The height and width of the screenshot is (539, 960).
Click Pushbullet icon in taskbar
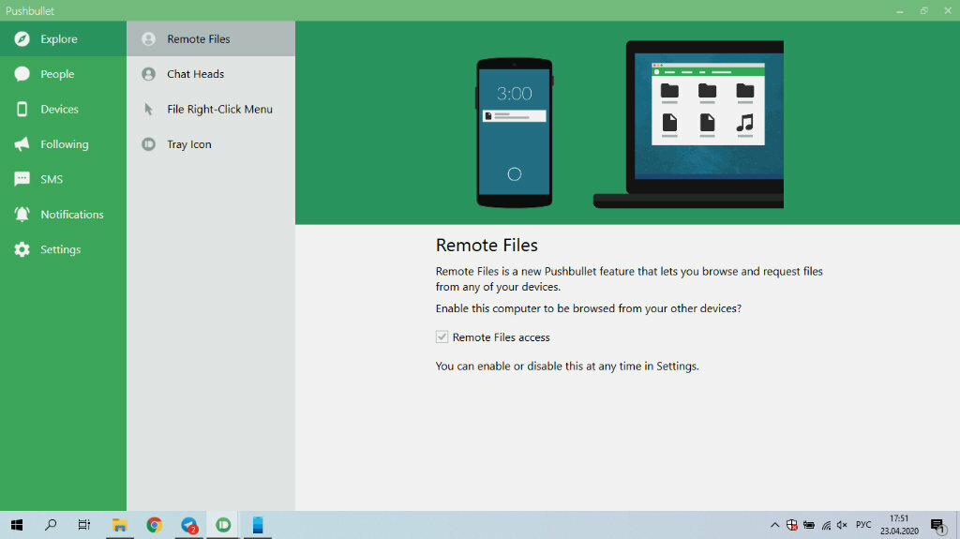(223, 525)
